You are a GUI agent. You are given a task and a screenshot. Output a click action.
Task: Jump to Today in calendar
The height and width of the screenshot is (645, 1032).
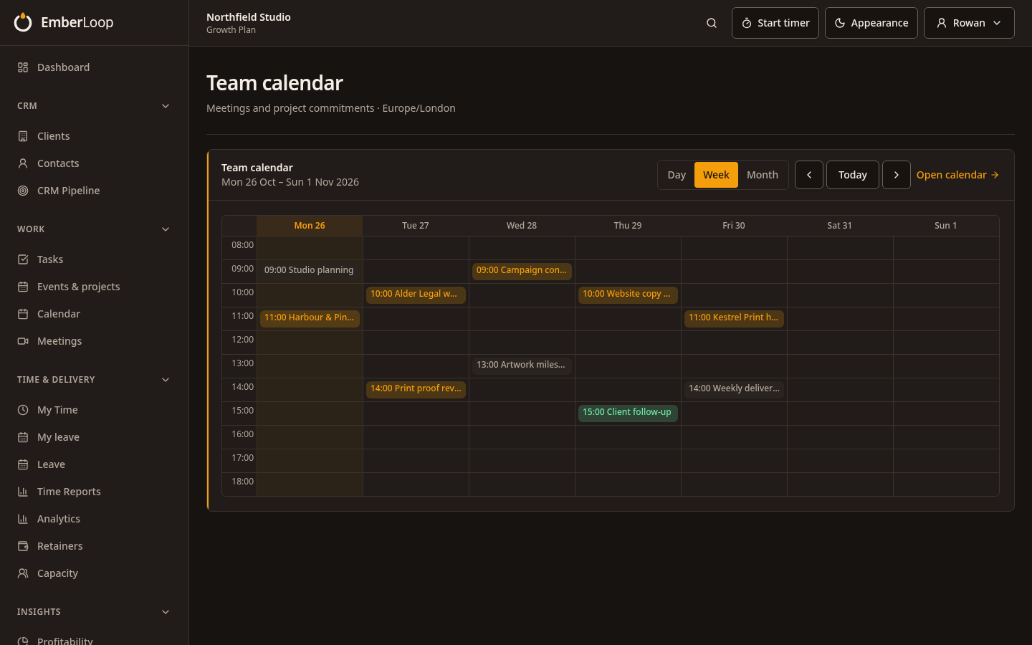[853, 175]
